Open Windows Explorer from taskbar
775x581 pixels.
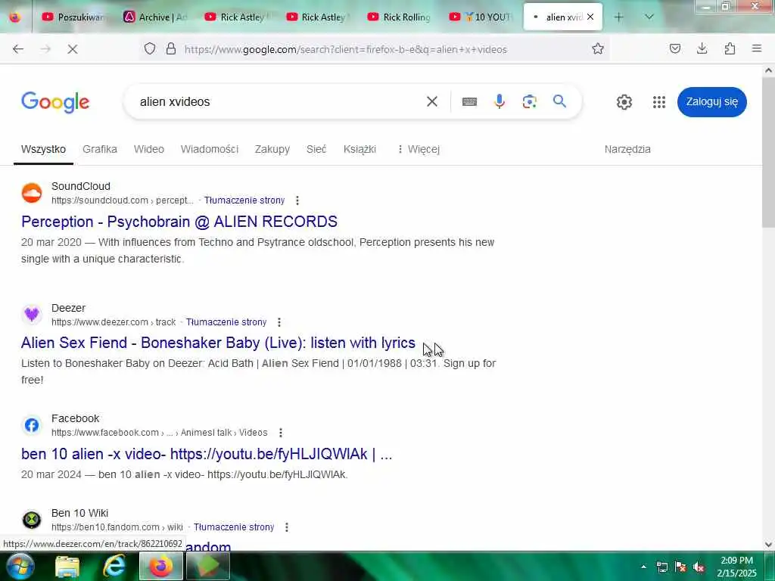coord(67,567)
